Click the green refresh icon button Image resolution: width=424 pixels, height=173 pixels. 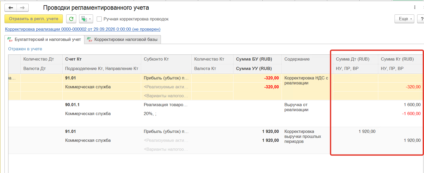pos(71,19)
